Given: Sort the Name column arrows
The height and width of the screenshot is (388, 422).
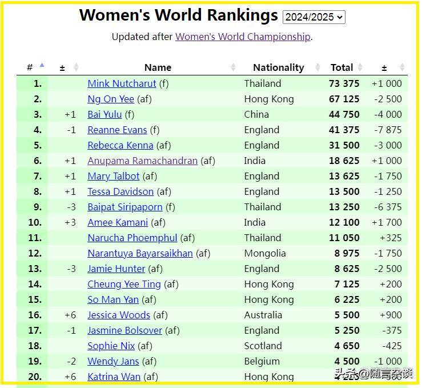Looking at the screenshot, I should pos(233,67).
